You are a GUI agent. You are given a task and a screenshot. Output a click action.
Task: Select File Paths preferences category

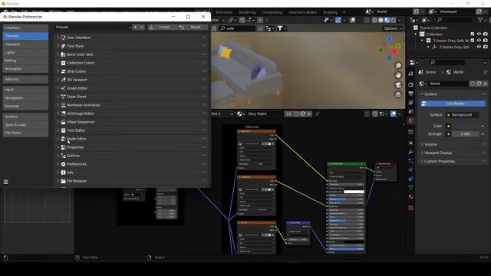point(25,133)
